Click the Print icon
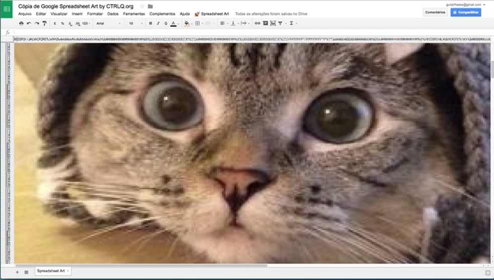 (21, 23)
